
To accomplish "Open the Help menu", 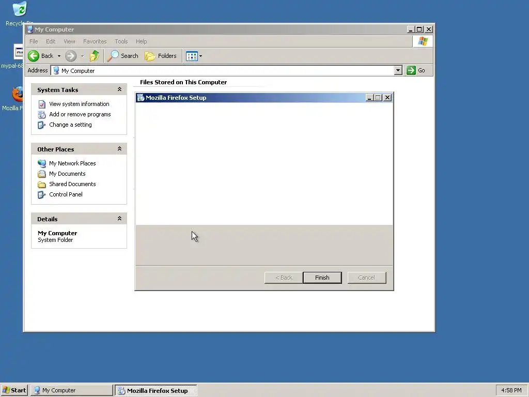I will pos(142,41).
